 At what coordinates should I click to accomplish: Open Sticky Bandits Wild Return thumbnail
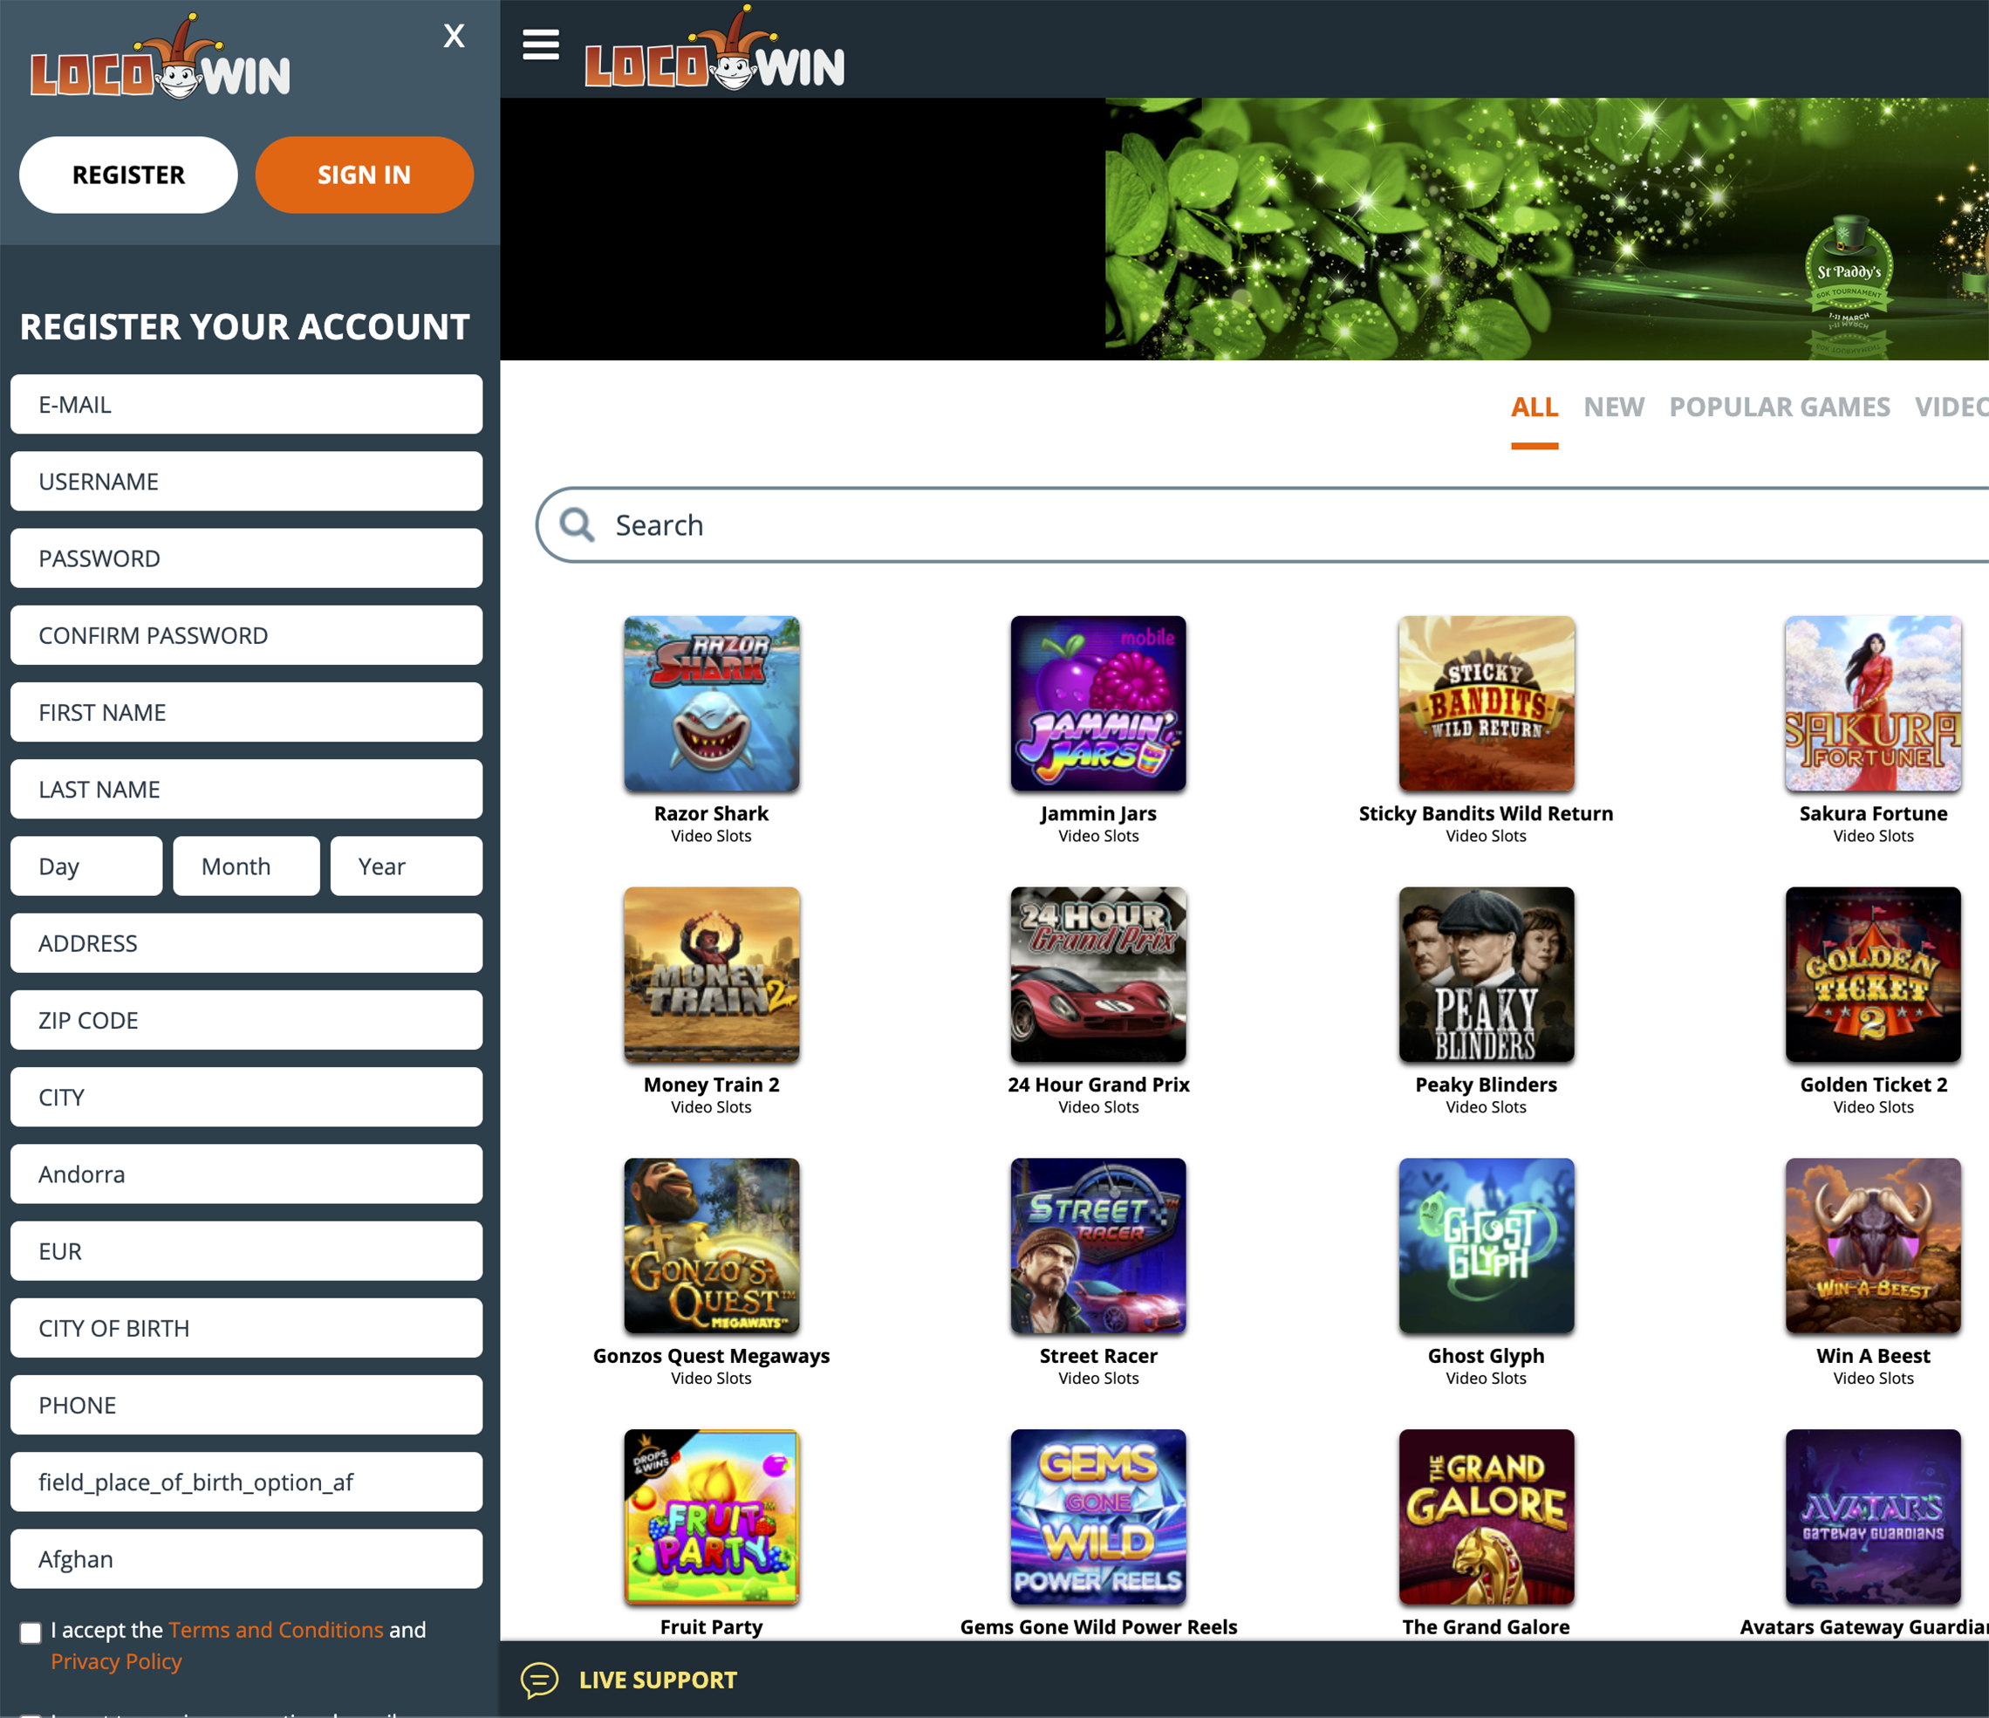click(1486, 704)
